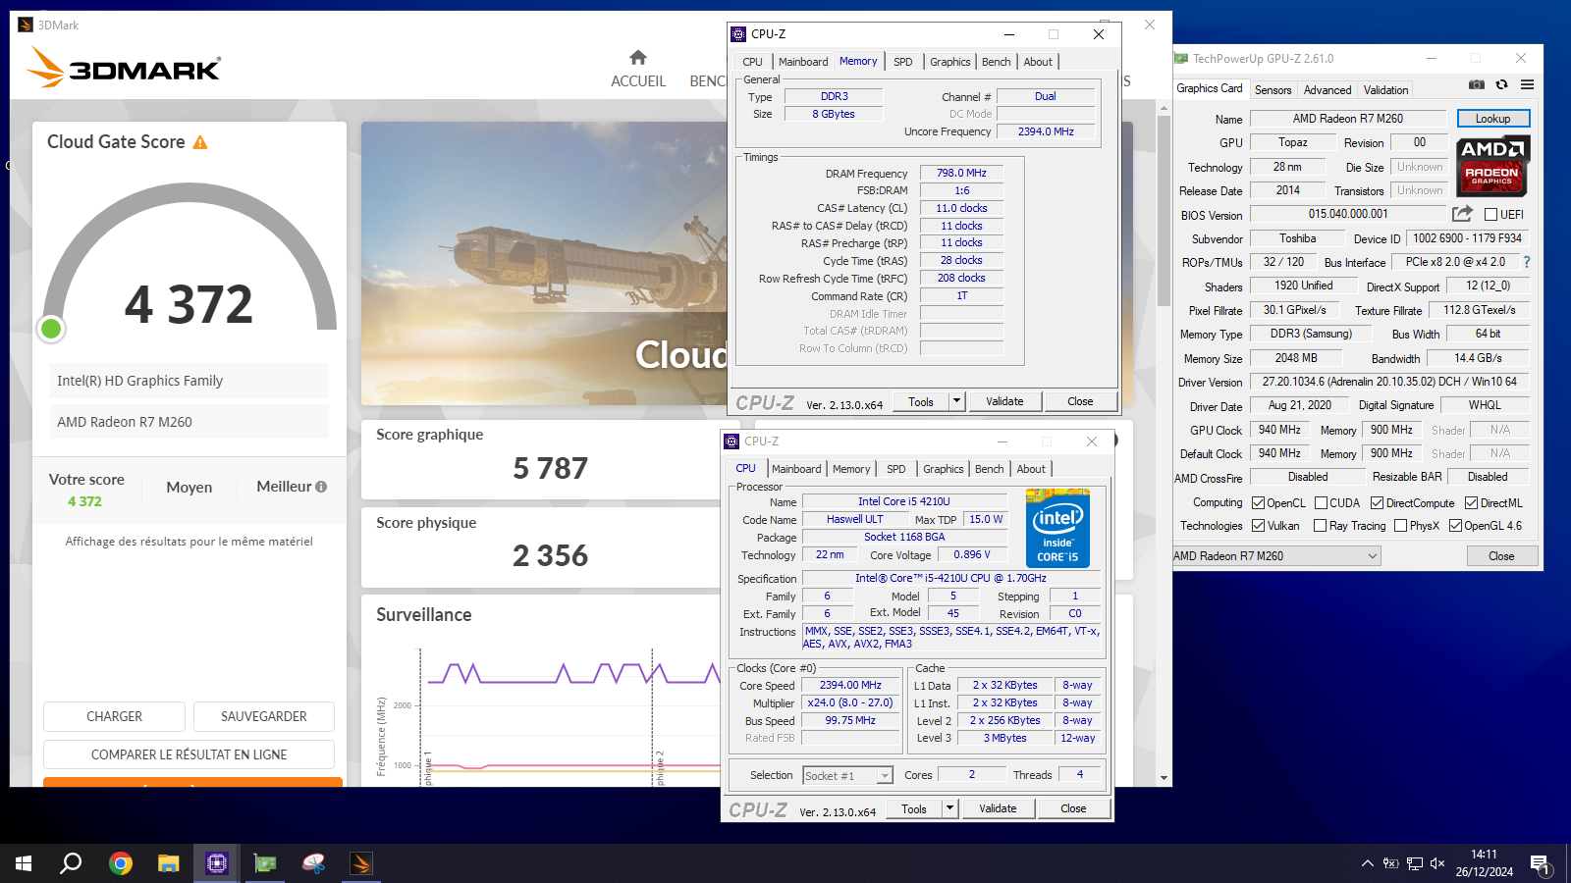Switch to GPU-Z in the taskbar

click(x=265, y=863)
